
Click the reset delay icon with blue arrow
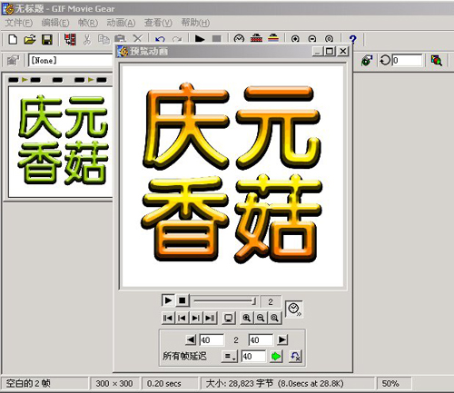point(295,357)
